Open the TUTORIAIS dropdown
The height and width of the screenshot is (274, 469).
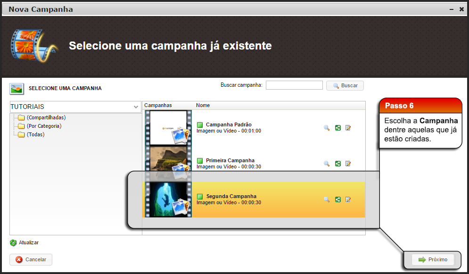(x=136, y=107)
